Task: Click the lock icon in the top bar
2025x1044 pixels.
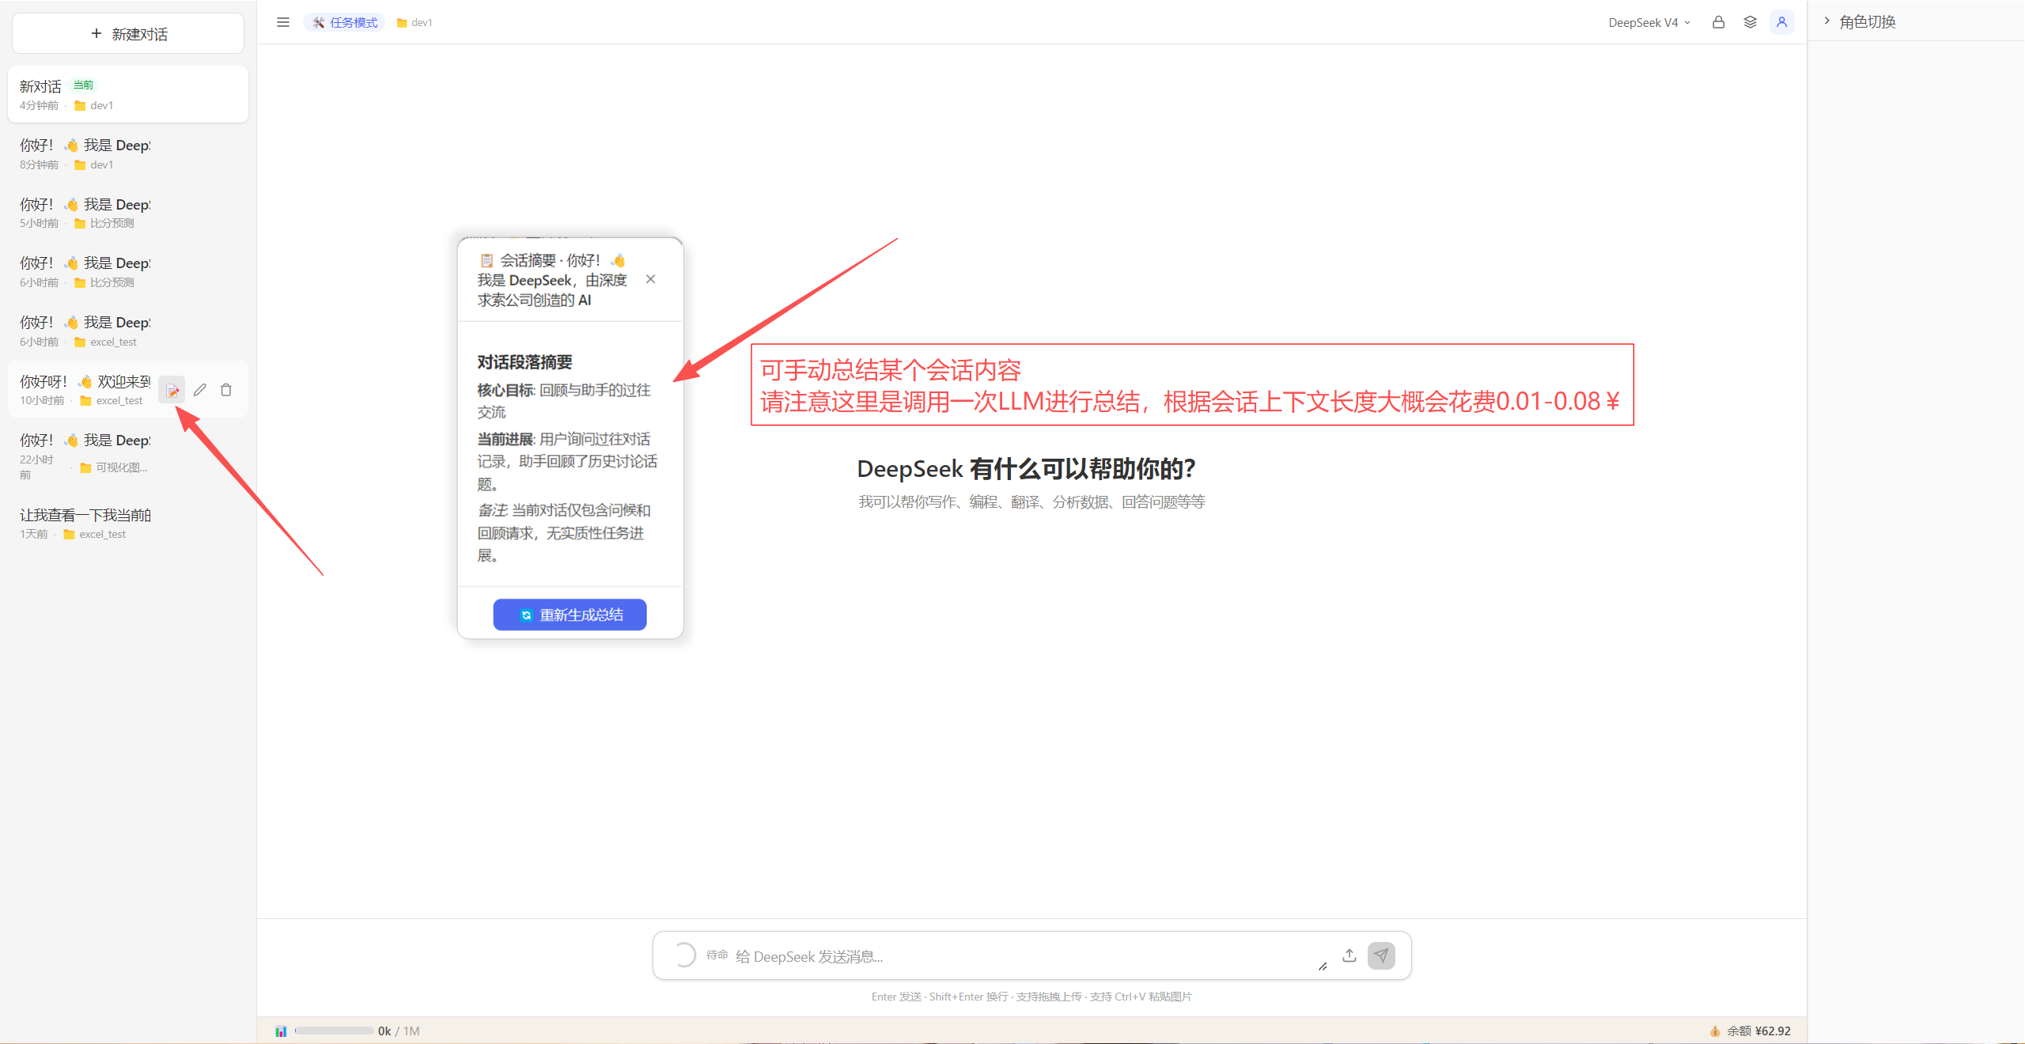Action: 1718,22
